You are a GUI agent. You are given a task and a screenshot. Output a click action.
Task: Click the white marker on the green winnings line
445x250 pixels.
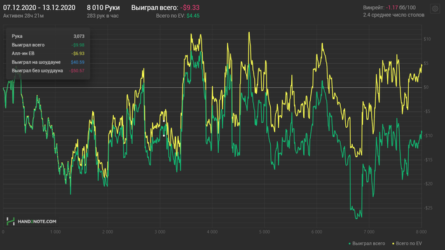tap(164, 135)
